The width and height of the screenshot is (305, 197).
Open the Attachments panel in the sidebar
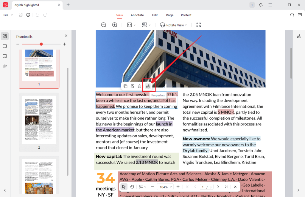(5, 66)
